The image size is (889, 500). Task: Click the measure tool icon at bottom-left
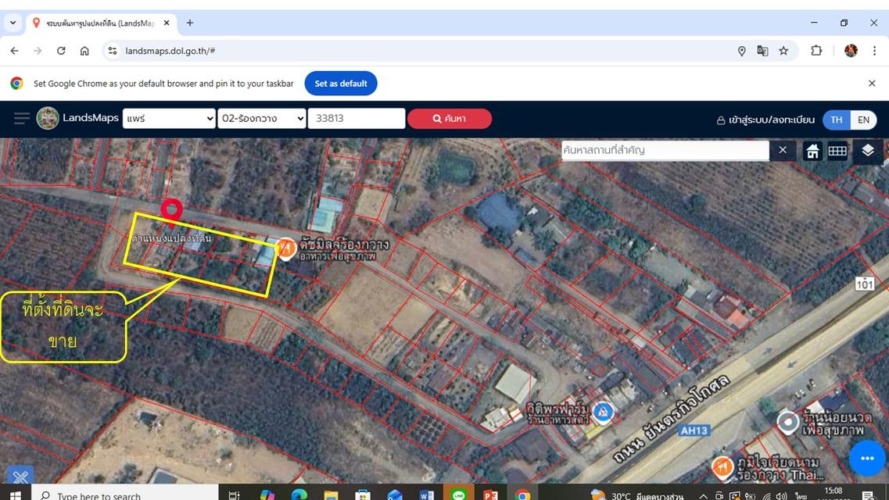pos(20,477)
